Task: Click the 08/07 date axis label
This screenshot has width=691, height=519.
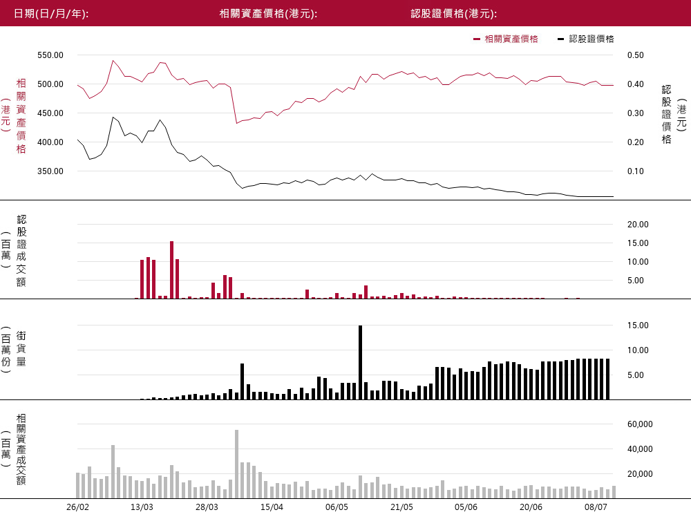Action: tap(596, 507)
